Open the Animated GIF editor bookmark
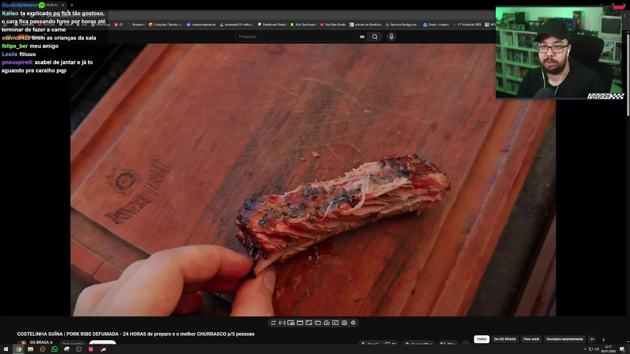The width and height of the screenshot is (630, 354). (x=237, y=25)
